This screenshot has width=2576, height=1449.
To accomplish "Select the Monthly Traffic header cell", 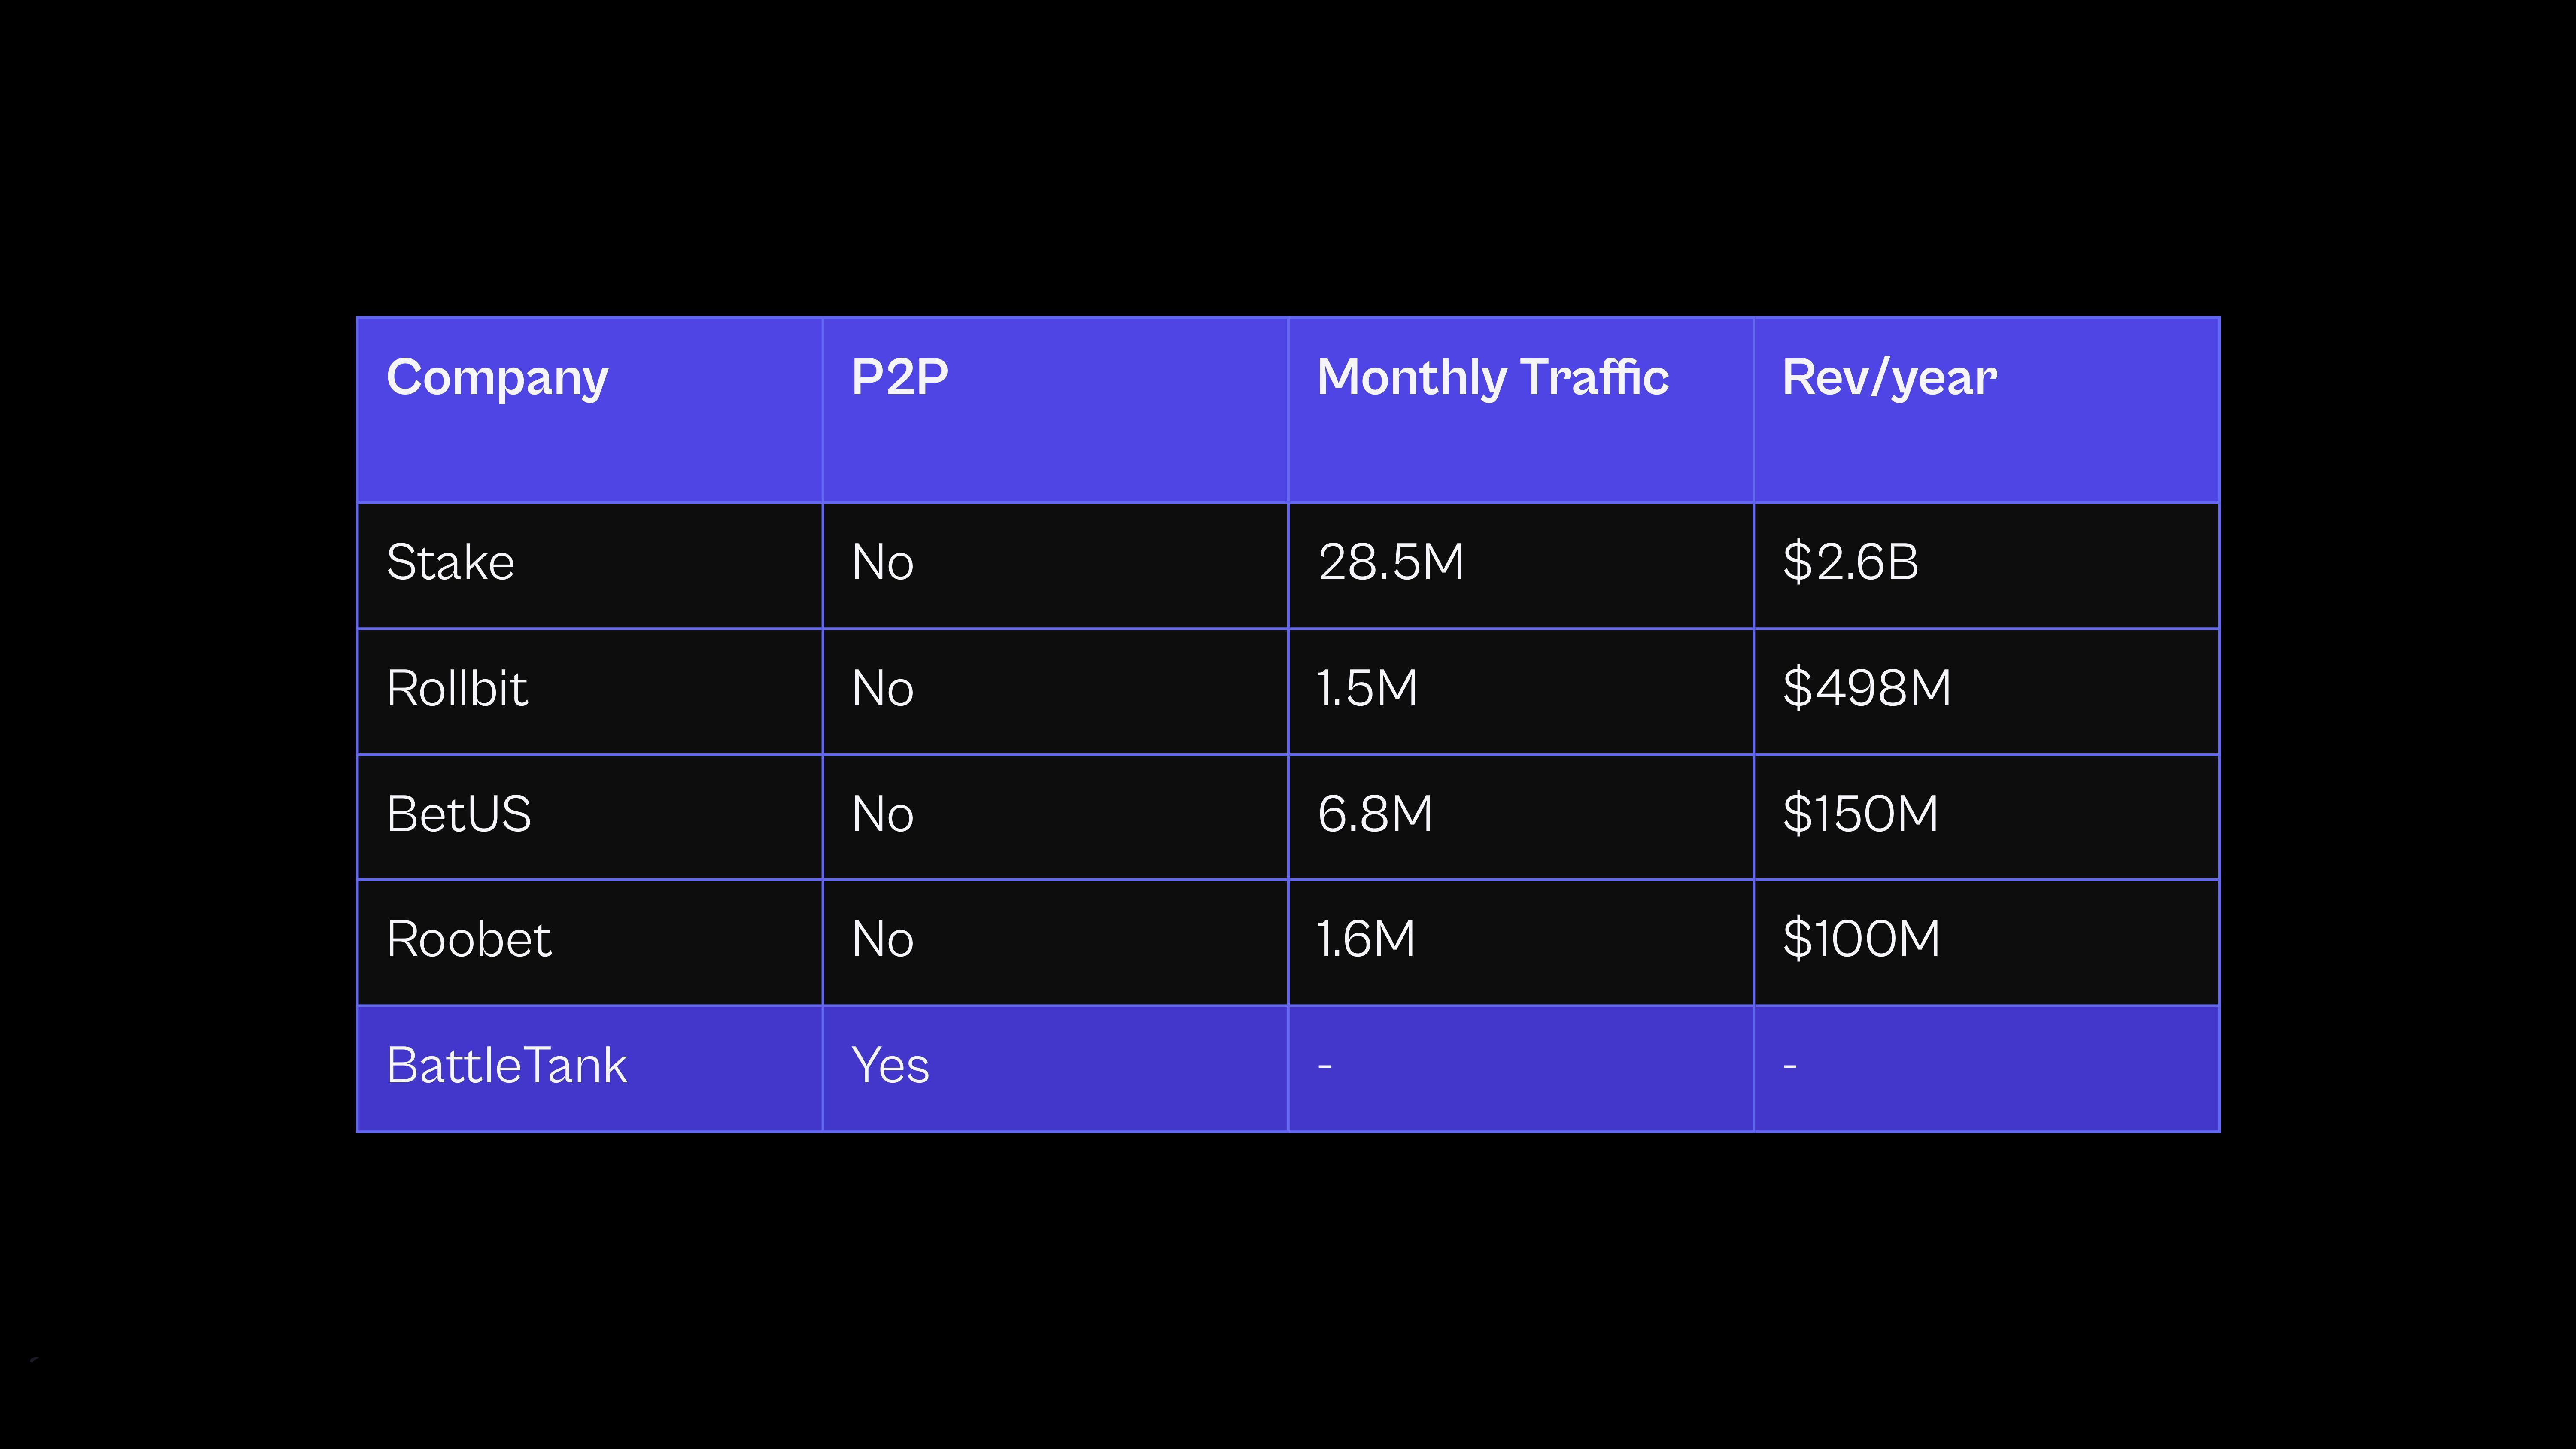I will 1492,378.
